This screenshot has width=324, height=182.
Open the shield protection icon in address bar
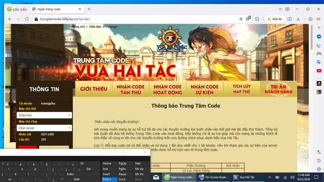tap(248, 19)
